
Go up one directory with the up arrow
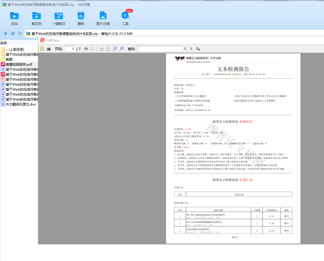(x=6, y=34)
